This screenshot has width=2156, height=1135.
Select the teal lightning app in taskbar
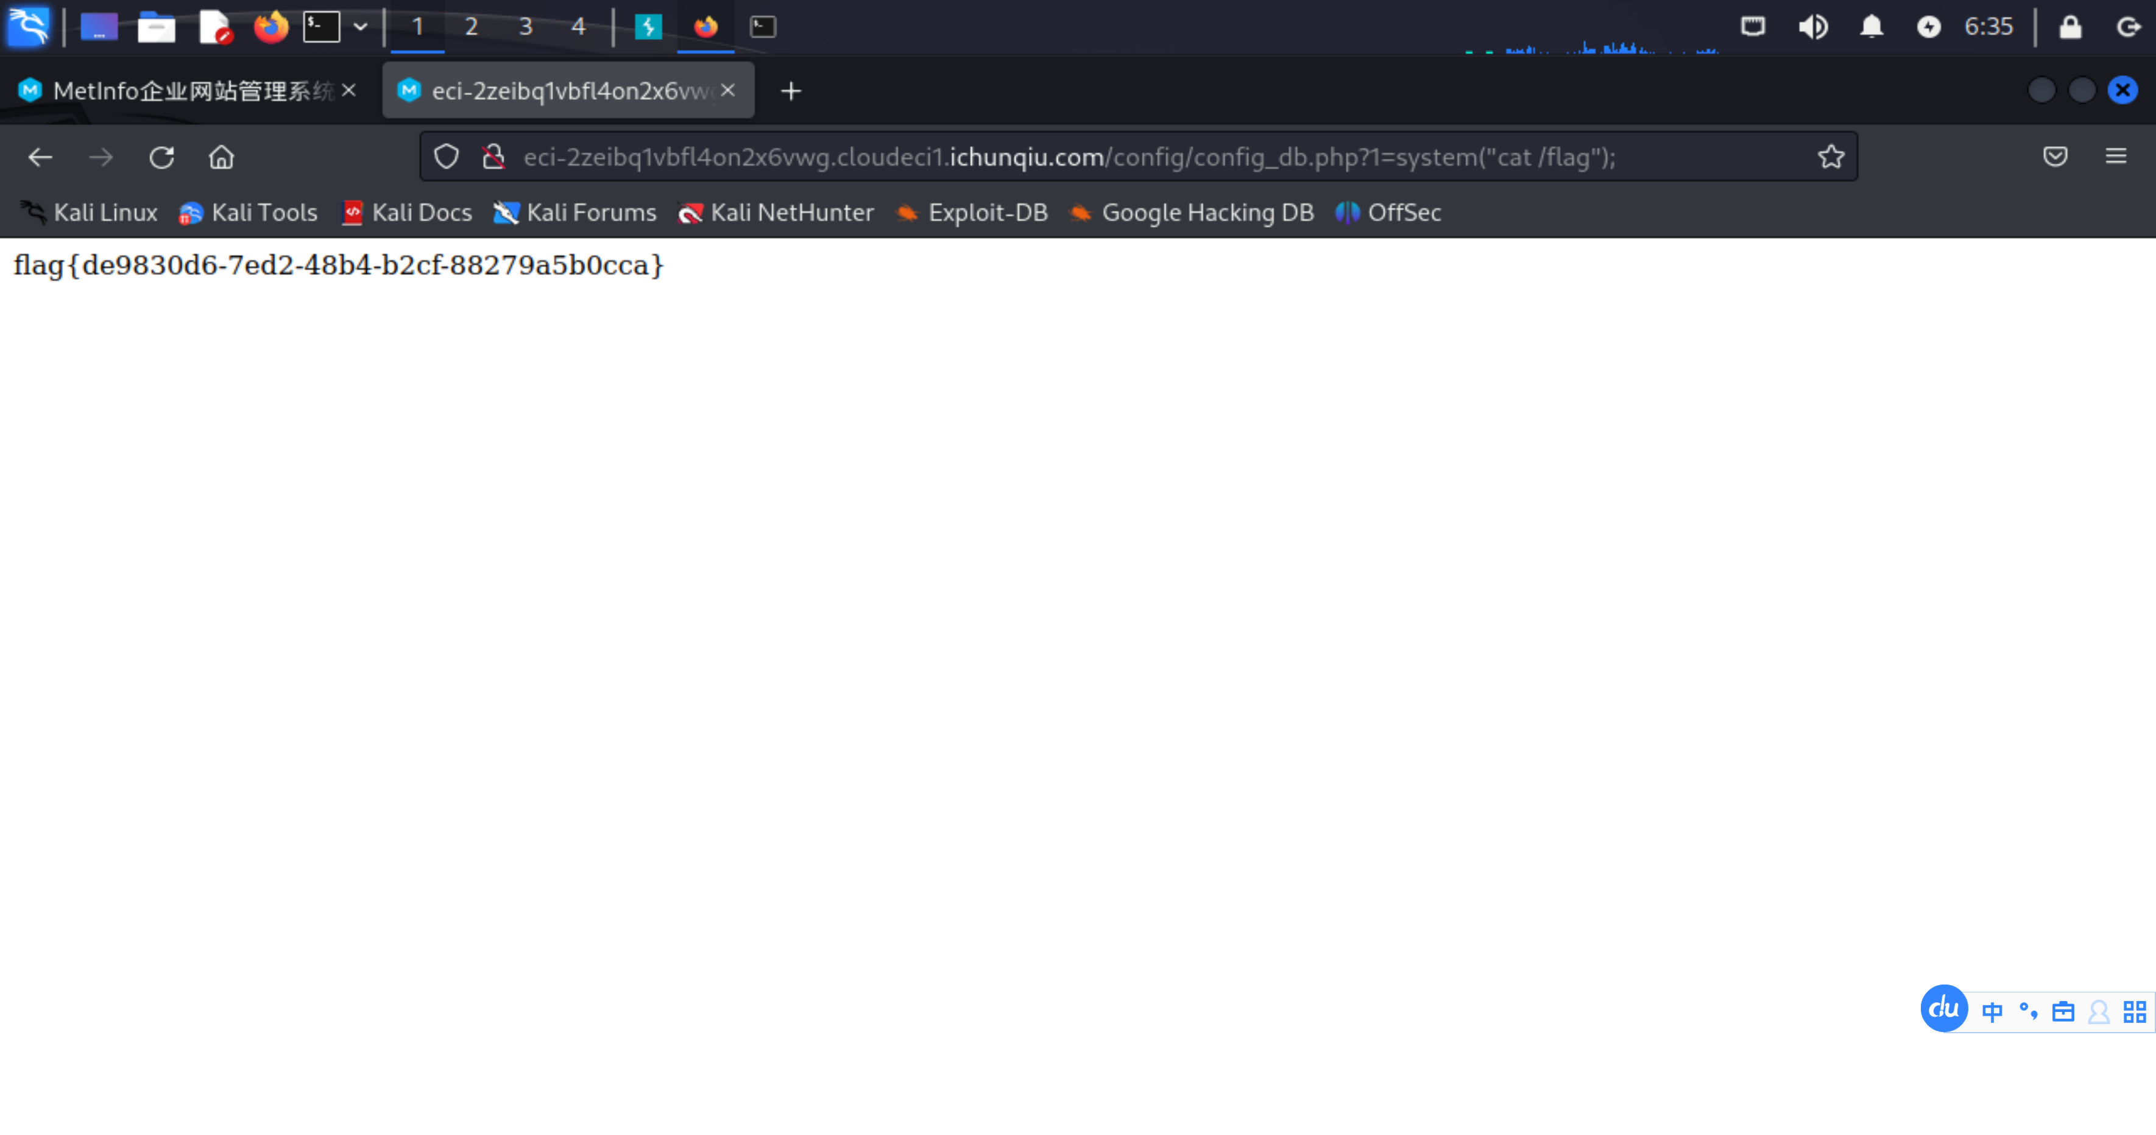pyautogui.click(x=649, y=27)
